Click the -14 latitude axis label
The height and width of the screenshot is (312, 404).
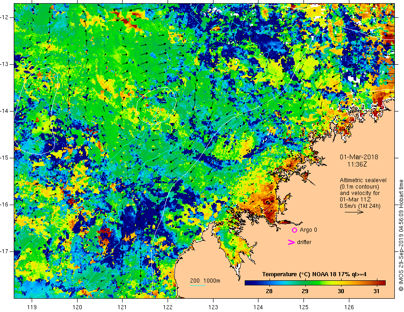5,111
